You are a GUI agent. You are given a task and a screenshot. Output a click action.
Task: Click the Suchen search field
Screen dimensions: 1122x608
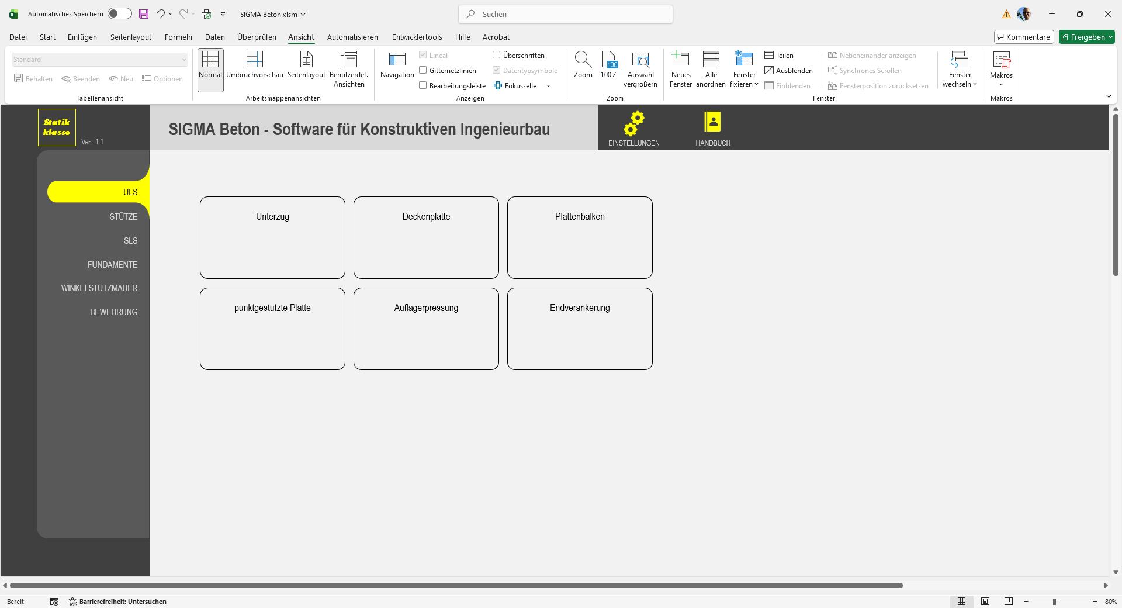565,14
